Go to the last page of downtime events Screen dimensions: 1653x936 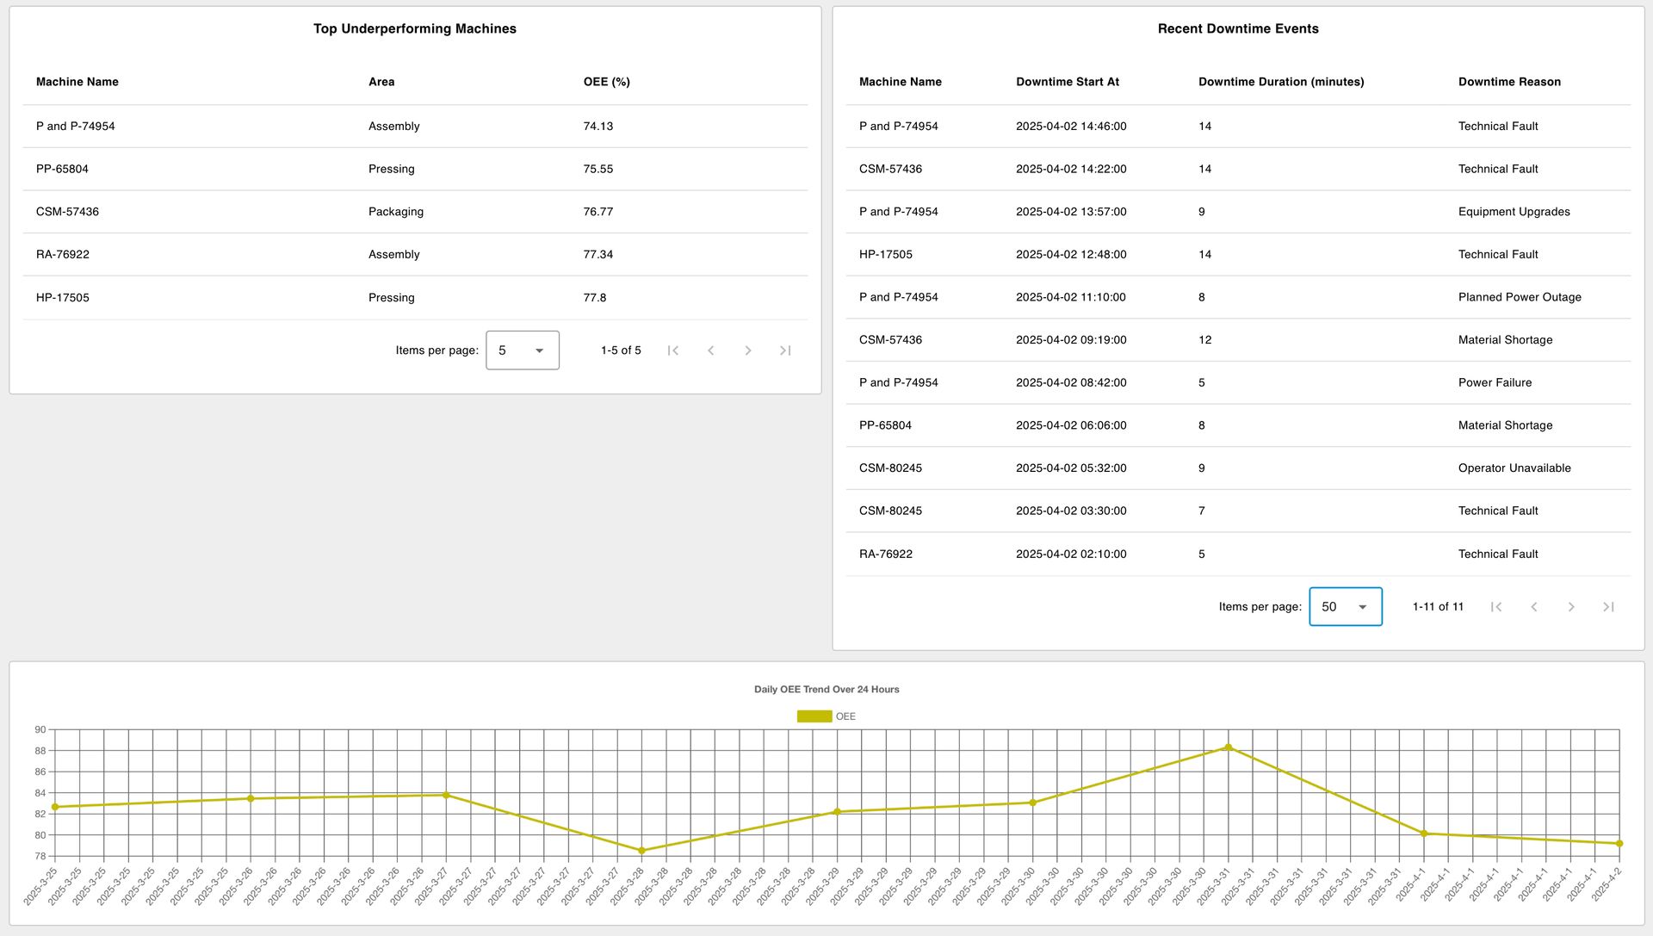coord(1608,607)
